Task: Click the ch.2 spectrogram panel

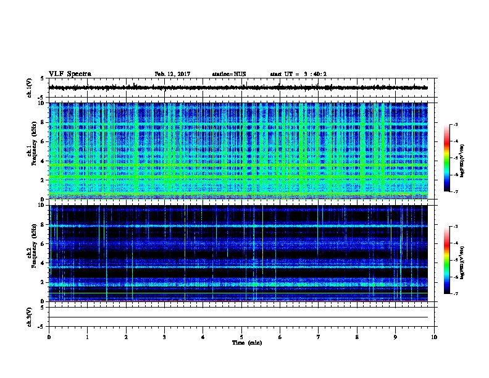Action: [238, 253]
